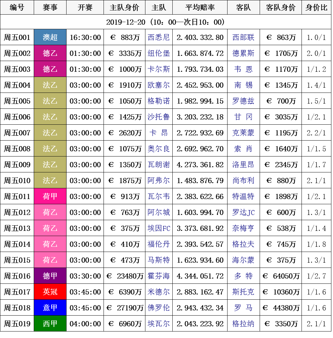Open home team 西悉尼
333x338 pixels.
click(x=159, y=37)
